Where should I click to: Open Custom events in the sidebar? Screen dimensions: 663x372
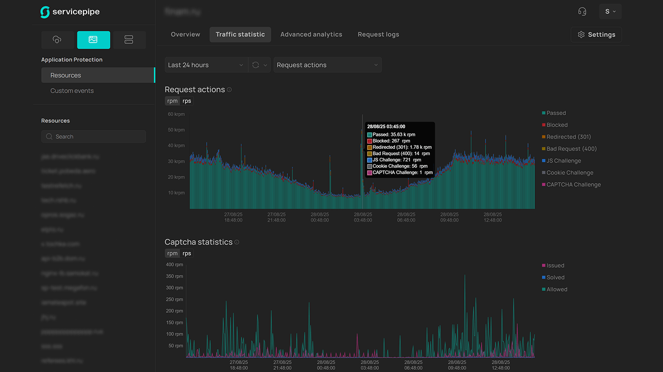click(x=72, y=91)
